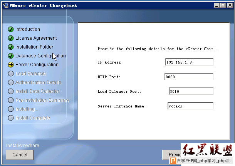This screenshot has width=235, height=166.
Task: Click inside the IP Address field
Action: point(189,62)
